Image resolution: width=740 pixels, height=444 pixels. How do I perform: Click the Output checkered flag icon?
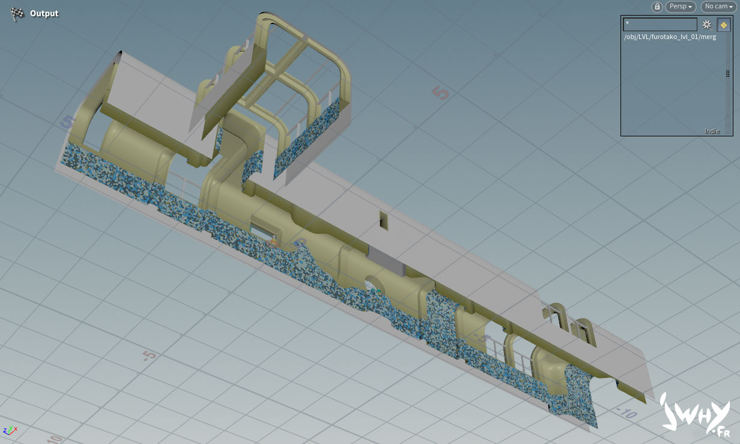pyautogui.click(x=17, y=14)
